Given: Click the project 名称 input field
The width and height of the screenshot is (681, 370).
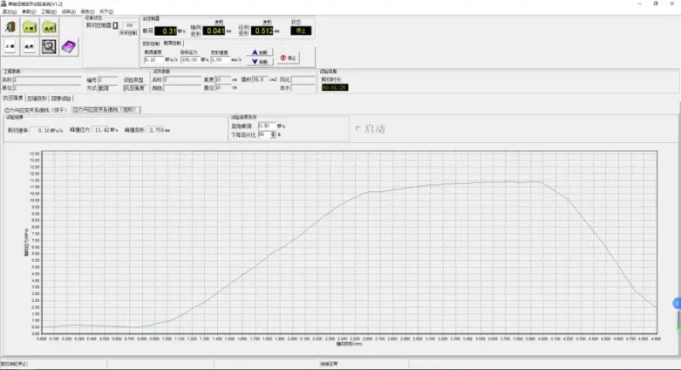Looking at the screenshot, I should pos(47,80).
